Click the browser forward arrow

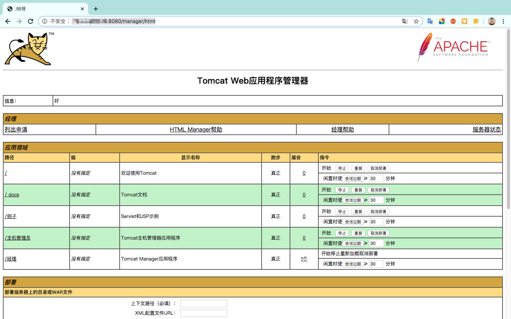coord(19,21)
